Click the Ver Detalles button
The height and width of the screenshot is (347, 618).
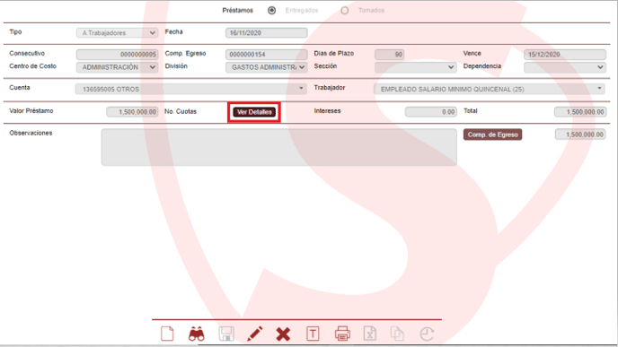click(254, 112)
